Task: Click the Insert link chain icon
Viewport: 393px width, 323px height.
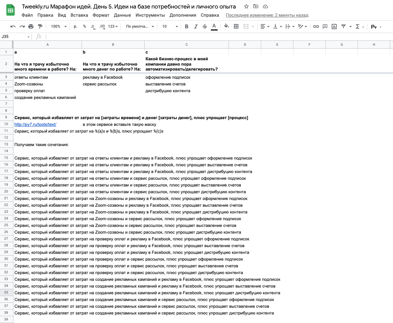Action: (316, 26)
